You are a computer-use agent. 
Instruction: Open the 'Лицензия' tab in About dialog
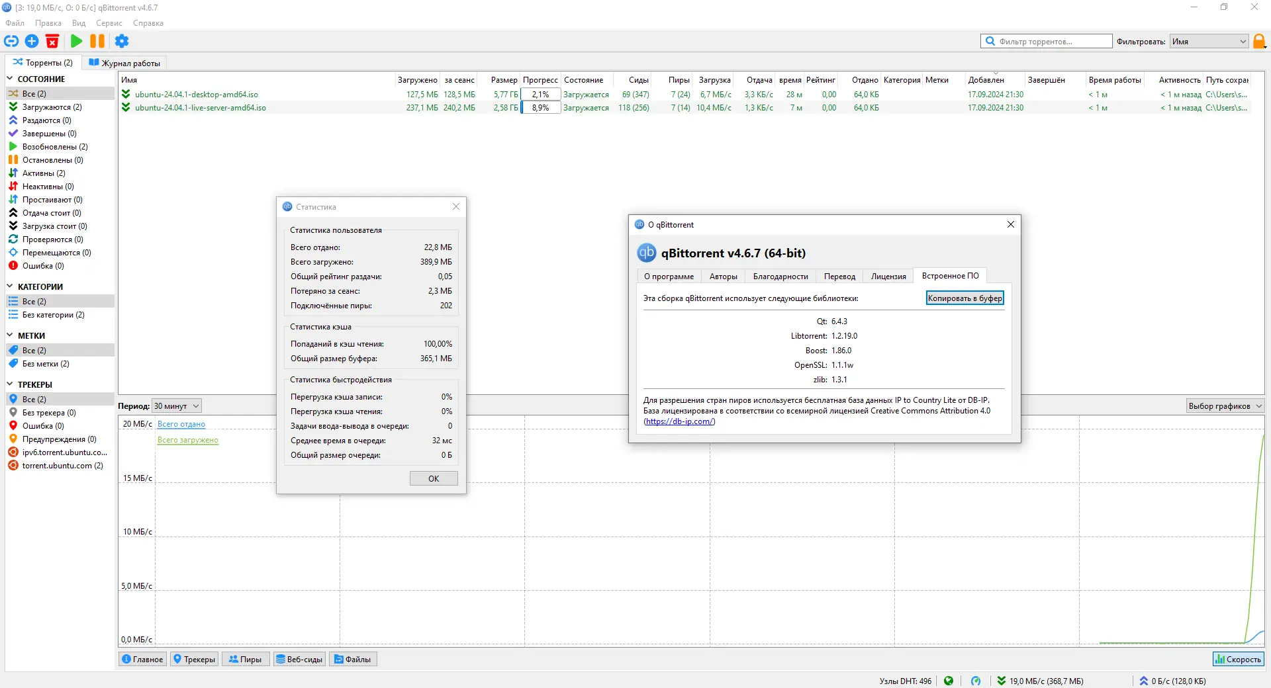pyautogui.click(x=888, y=277)
